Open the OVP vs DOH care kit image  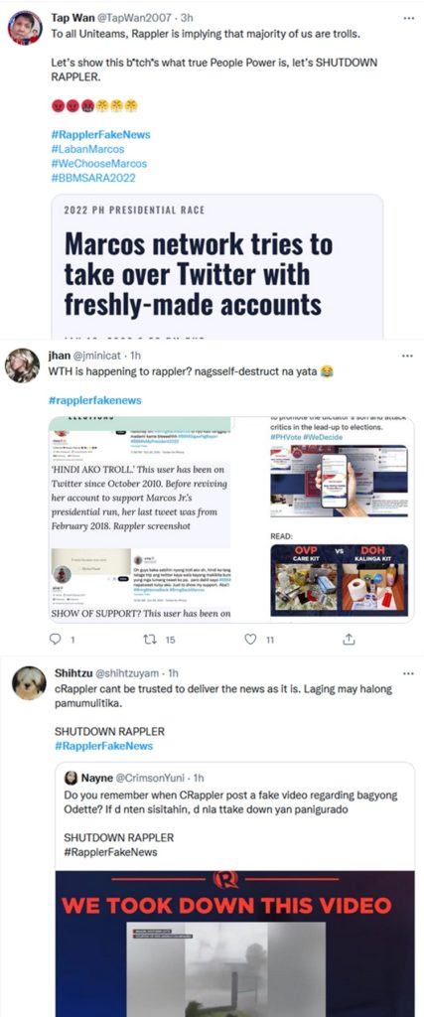coord(339,580)
